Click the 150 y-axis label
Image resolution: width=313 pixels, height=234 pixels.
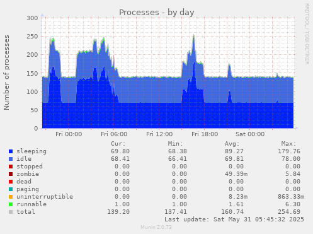[x=32, y=73]
